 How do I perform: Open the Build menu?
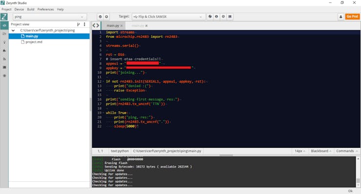(31, 9)
